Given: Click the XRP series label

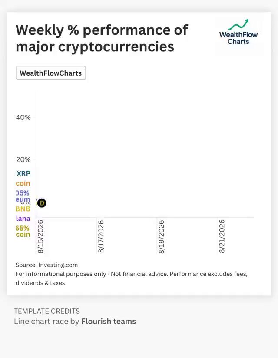Looking at the screenshot, I should (x=23, y=173).
